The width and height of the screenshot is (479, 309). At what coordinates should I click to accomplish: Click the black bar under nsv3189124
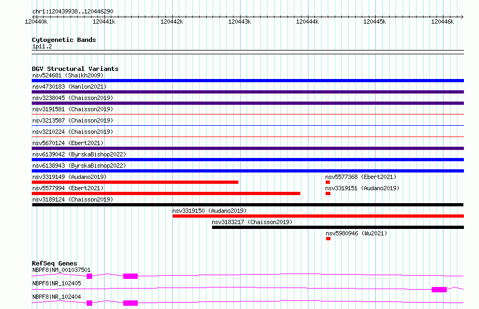coord(248,205)
